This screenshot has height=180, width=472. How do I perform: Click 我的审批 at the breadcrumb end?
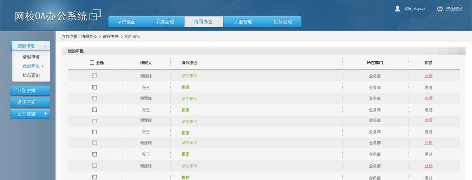[133, 36]
